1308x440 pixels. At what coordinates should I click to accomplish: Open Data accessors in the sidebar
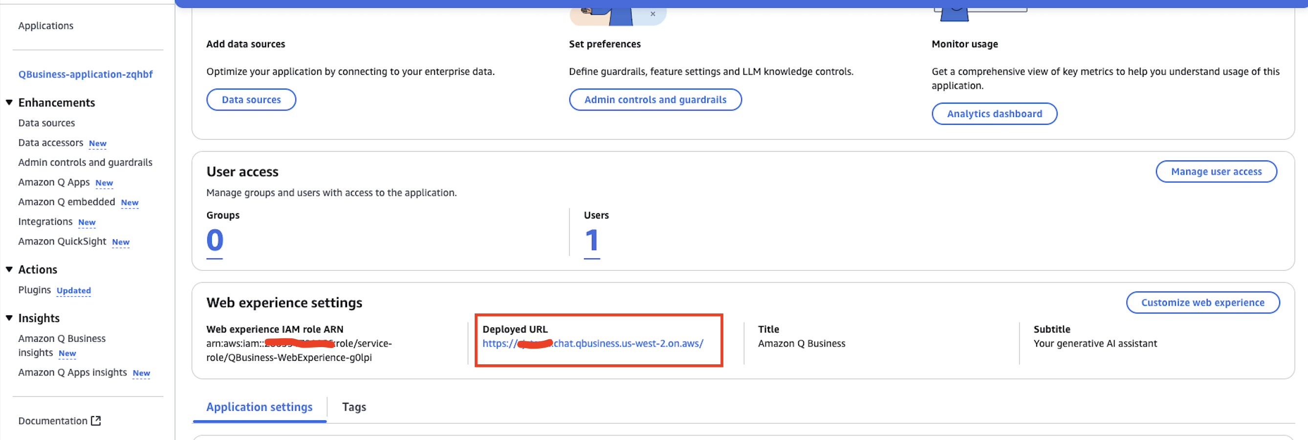click(x=51, y=143)
